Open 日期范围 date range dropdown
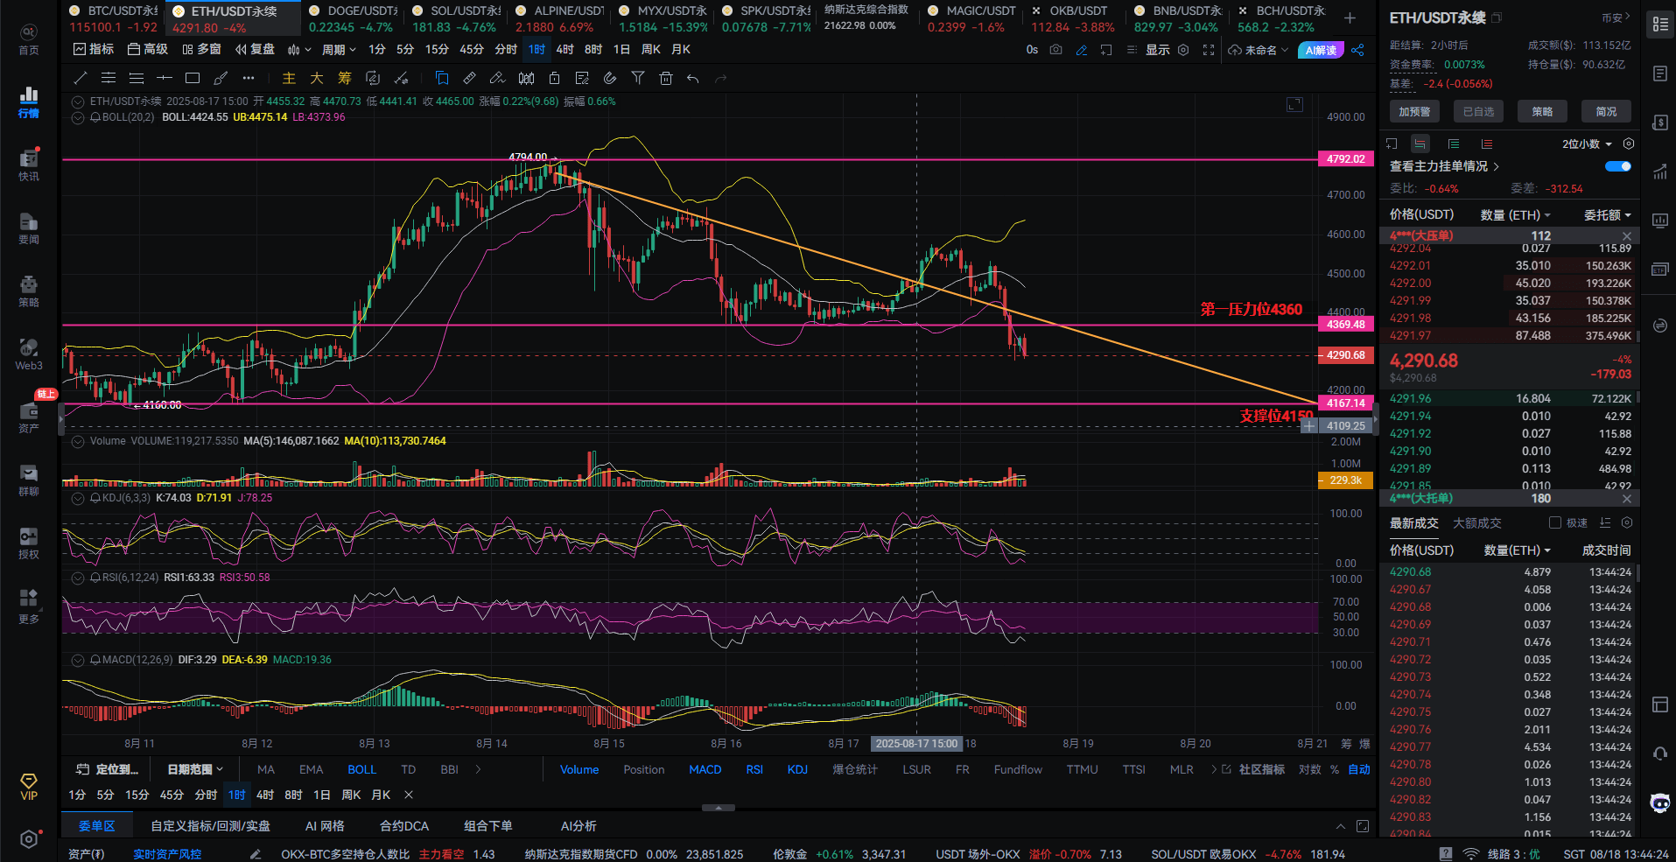 coord(195,769)
